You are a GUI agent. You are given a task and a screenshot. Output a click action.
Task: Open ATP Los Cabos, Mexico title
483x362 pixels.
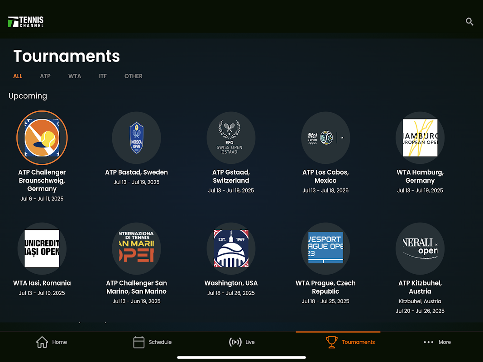325,176
